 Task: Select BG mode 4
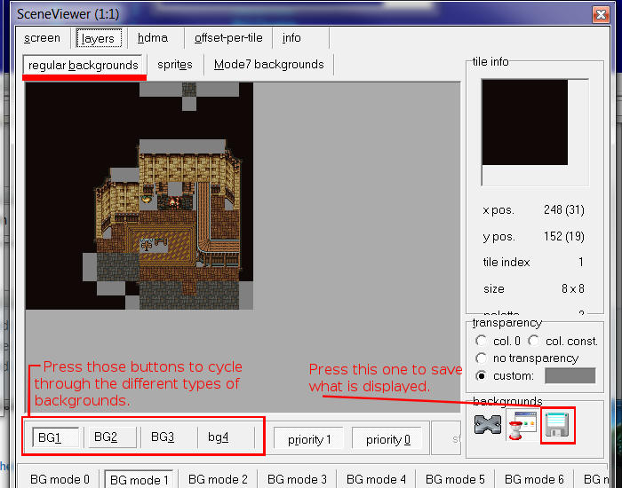point(376,479)
